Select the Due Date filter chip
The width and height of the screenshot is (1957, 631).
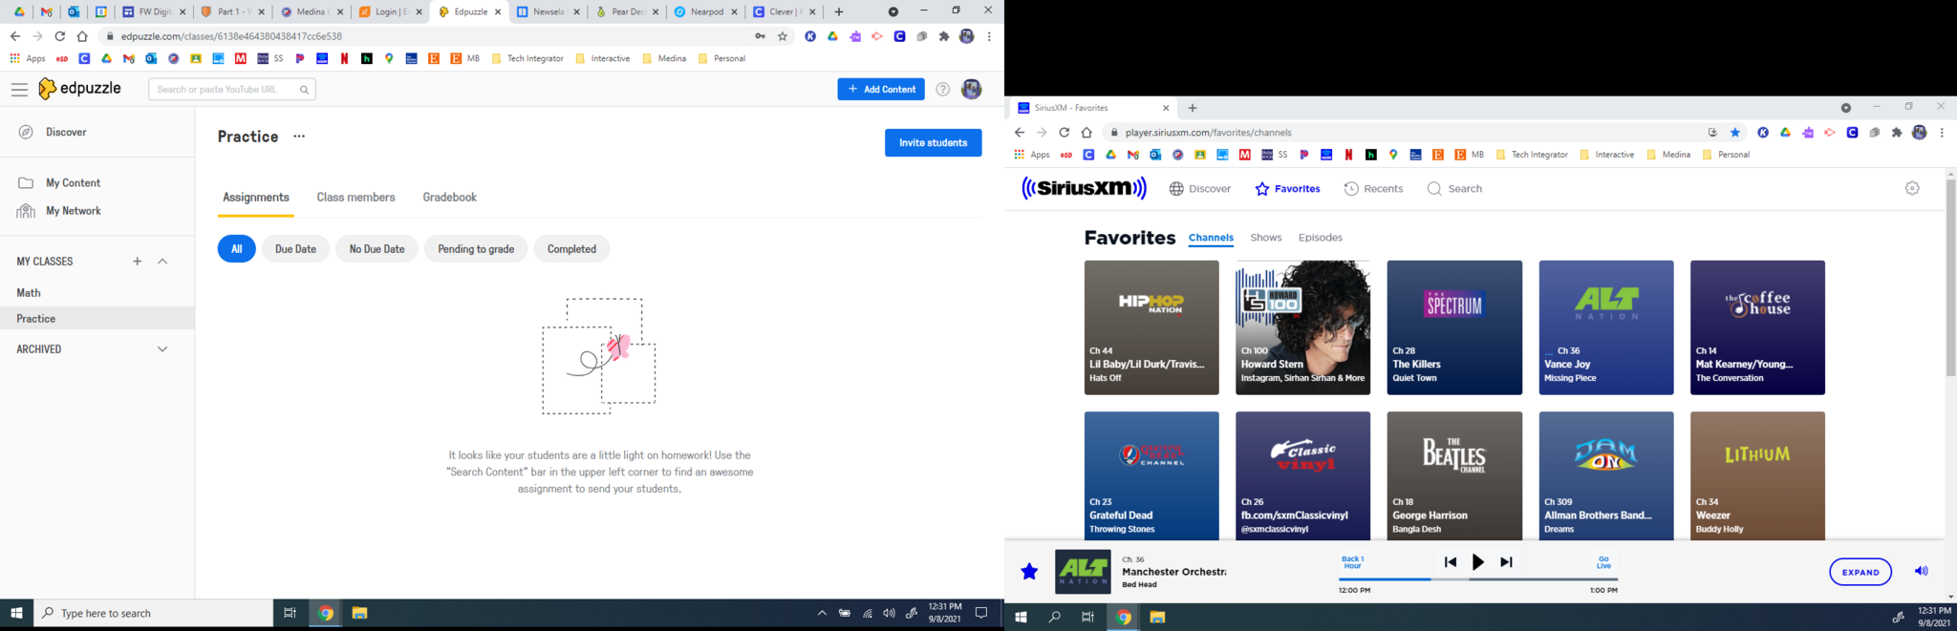[x=295, y=249]
